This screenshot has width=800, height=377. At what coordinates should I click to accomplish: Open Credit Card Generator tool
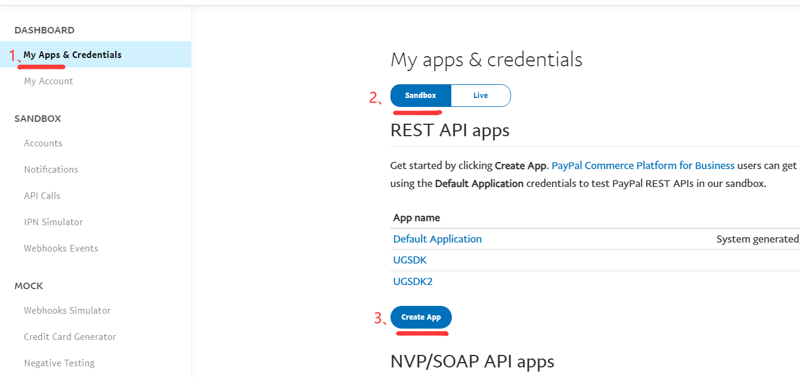coord(70,337)
